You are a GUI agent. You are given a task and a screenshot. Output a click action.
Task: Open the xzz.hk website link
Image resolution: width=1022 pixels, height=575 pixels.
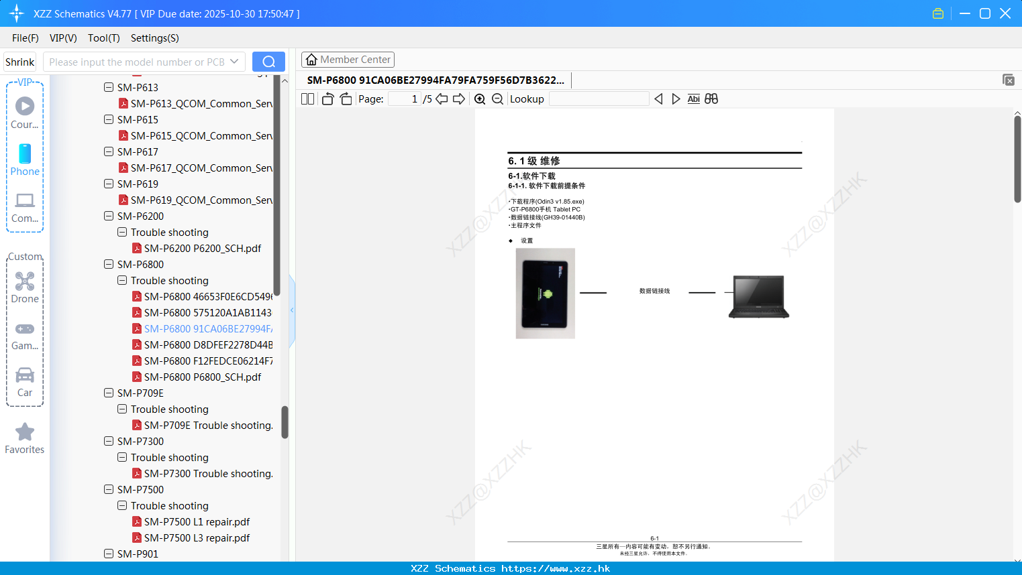click(x=556, y=568)
